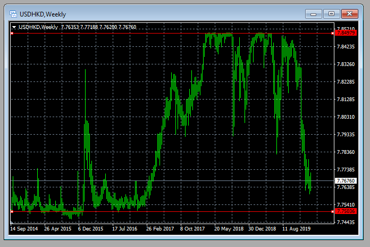
Task: Select the upper red line's right handle
Action: 332,34
